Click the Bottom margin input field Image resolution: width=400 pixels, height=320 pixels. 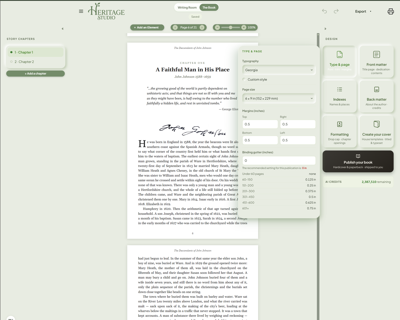pos(260,140)
